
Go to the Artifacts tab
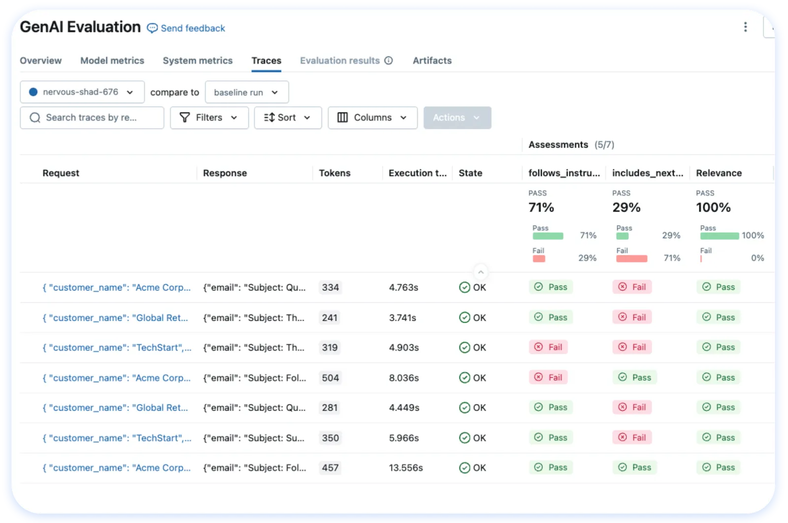pos(432,61)
